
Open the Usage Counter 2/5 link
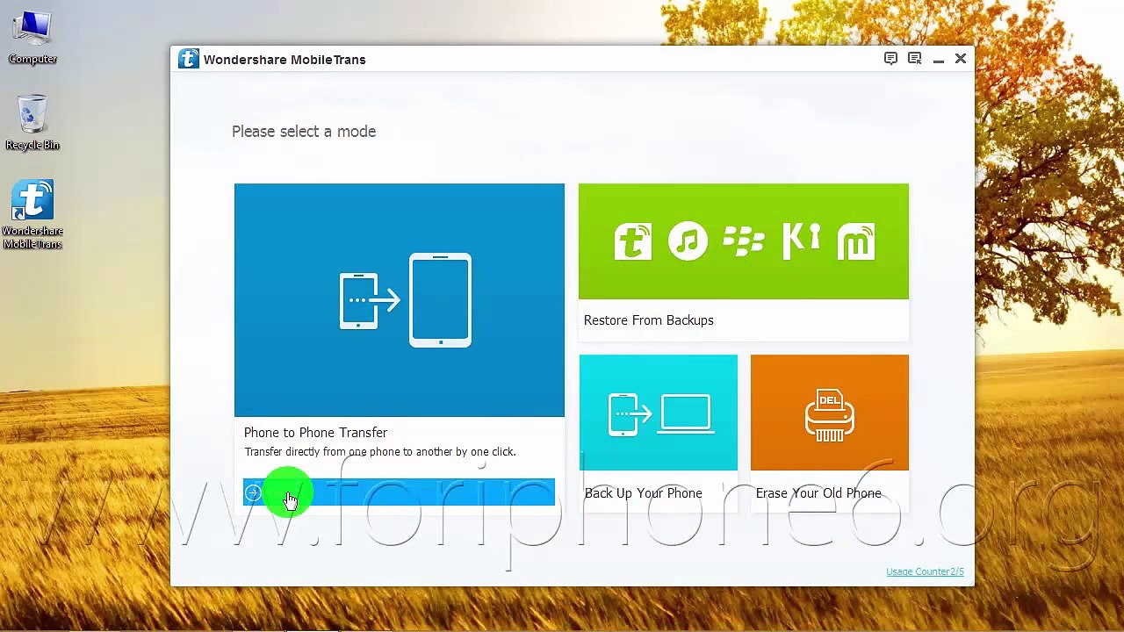click(x=925, y=571)
